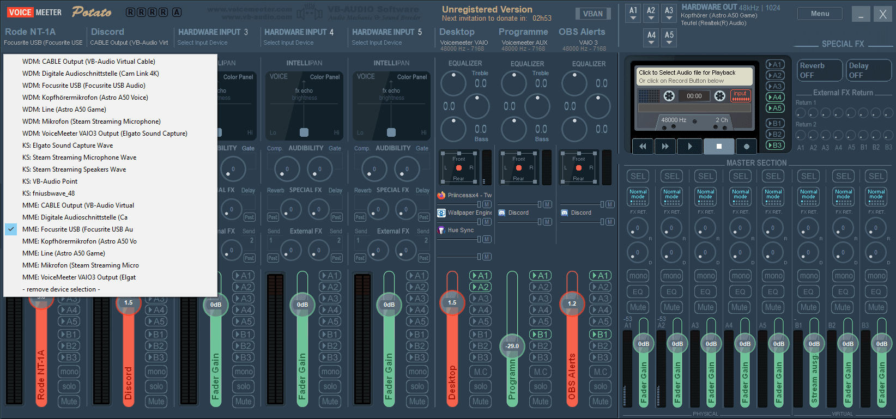Open Hardware Input 3 device selector
The width and height of the screenshot is (896, 419).
(x=202, y=42)
